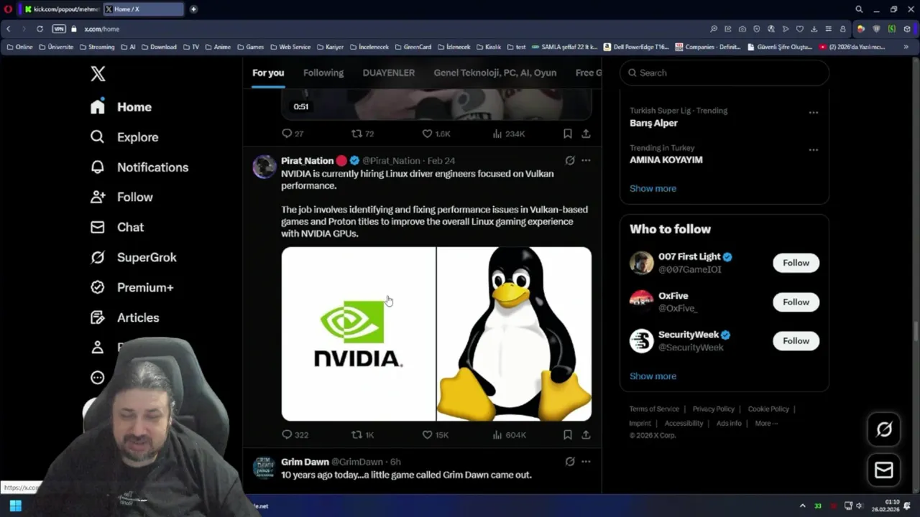Image resolution: width=920 pixels, height=517 pixels.
Task: Open Chat in the sidebar
Action: pos(117,228)
